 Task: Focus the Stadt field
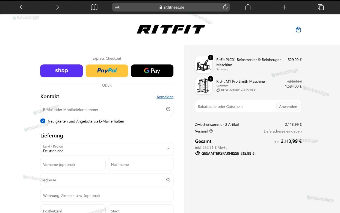(x=141, y=209)
